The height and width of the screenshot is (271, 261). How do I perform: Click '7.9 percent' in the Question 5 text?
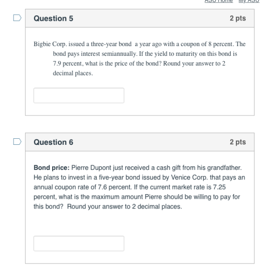pyautogui.click(x=68, y=64)
